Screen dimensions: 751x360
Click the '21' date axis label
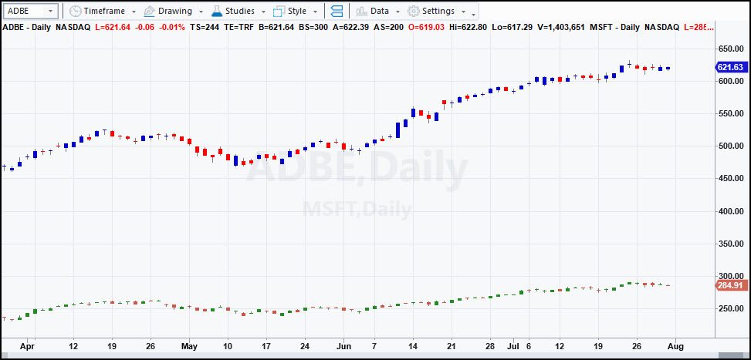click(x=452, y=345)
